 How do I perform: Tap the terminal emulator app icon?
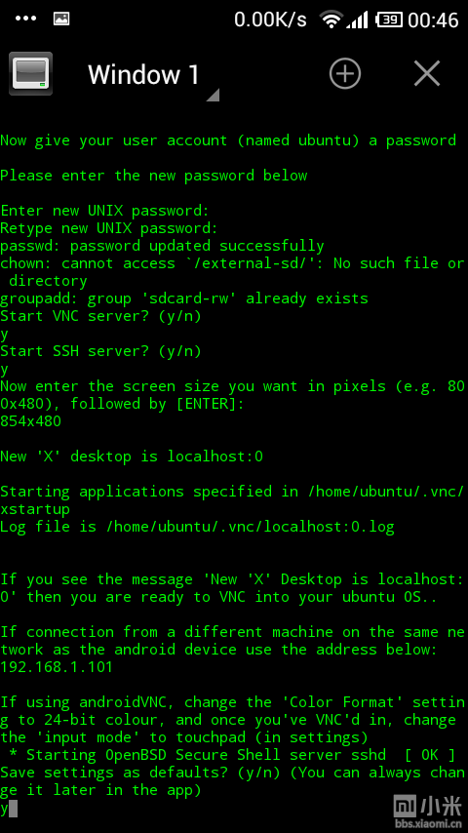31,73
